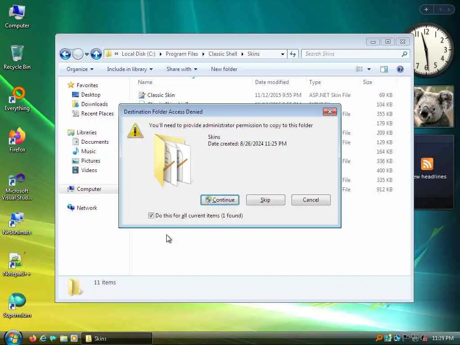Select the Notepad++ desktop shortcut

17,264
